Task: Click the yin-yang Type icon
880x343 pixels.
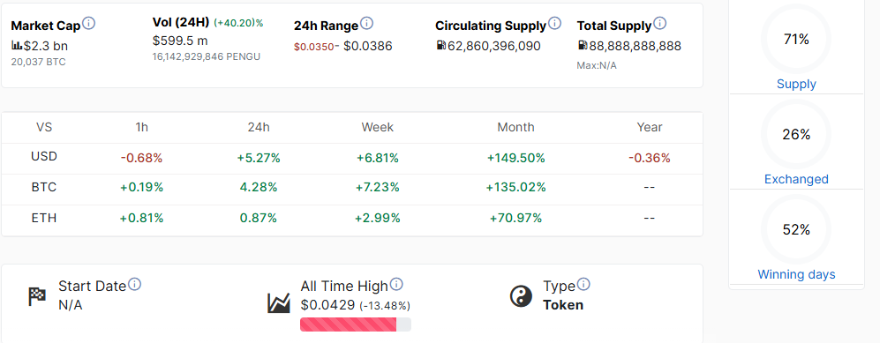Action: coord(521,296)
